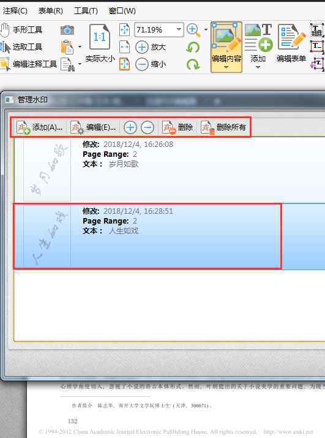Click Zoom Out (缩小) button
The height and width of the screenshot is (438, 325).
pos(151,64)
